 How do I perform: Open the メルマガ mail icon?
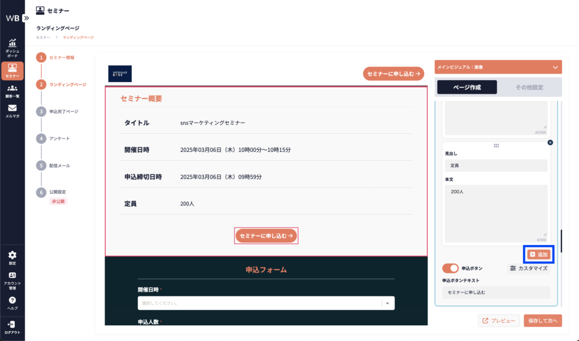point(12,108)
